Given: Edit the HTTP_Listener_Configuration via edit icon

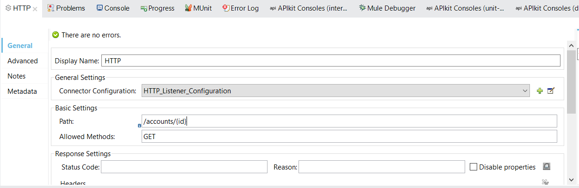Looking at the screenshot, I should pos(551,91).
